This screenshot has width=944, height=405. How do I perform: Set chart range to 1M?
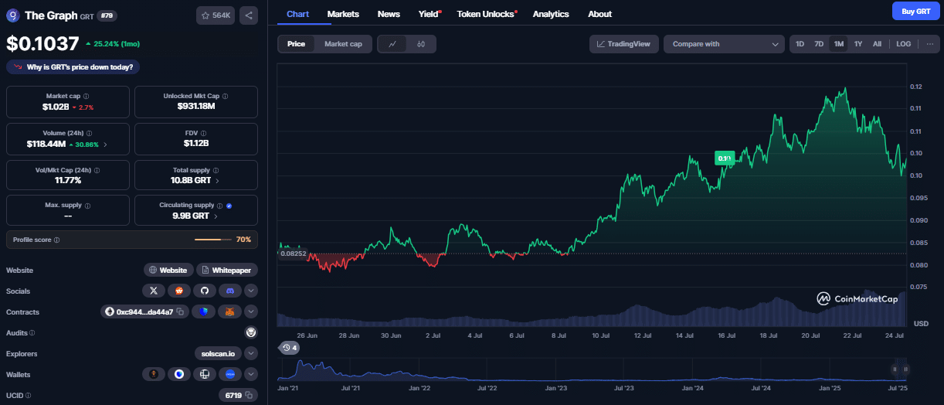point(838,44)
